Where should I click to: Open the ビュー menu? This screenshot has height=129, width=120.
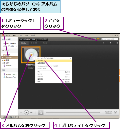20,35
